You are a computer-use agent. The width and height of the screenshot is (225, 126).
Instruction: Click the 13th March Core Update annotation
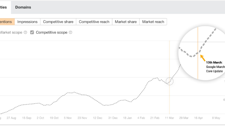[215, 67]
